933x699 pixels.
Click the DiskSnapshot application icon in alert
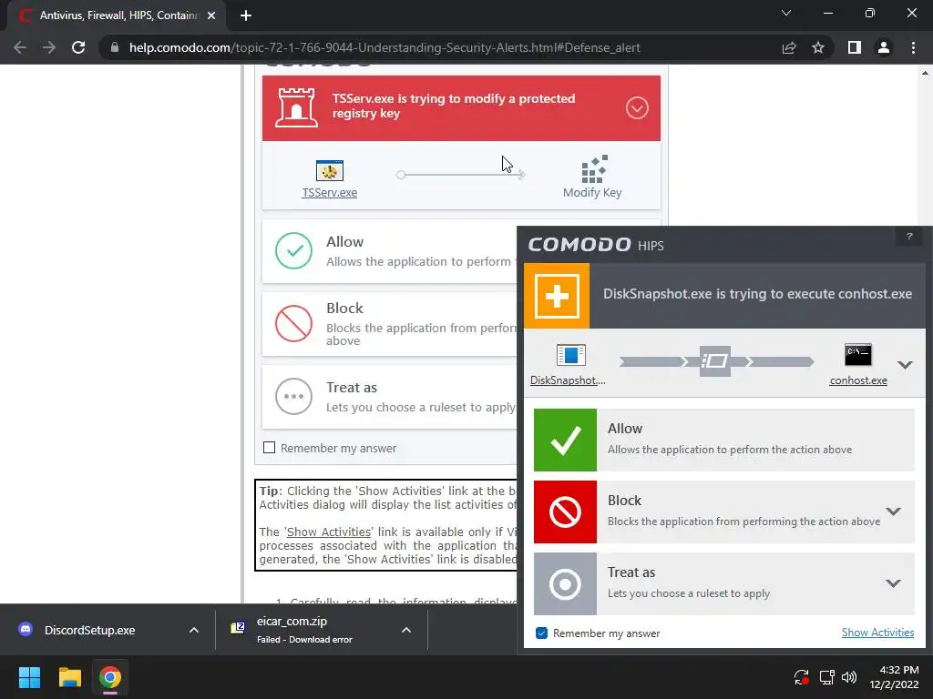[570, 355]
